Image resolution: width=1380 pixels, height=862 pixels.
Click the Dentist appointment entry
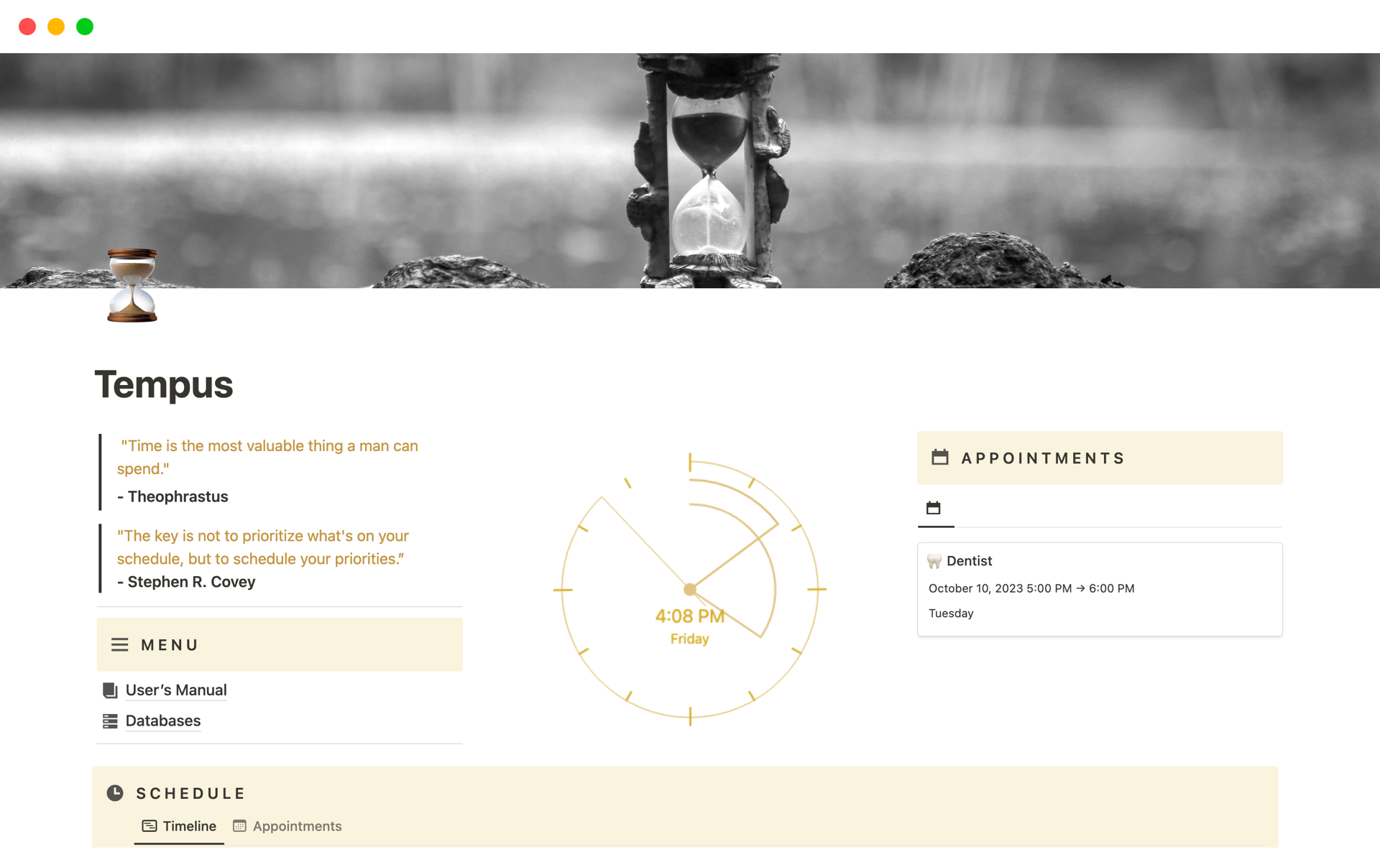(1100, 587)
